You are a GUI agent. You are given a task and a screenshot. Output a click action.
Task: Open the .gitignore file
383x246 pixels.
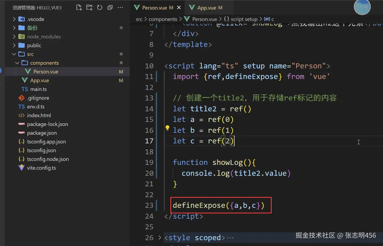[67, 98]
